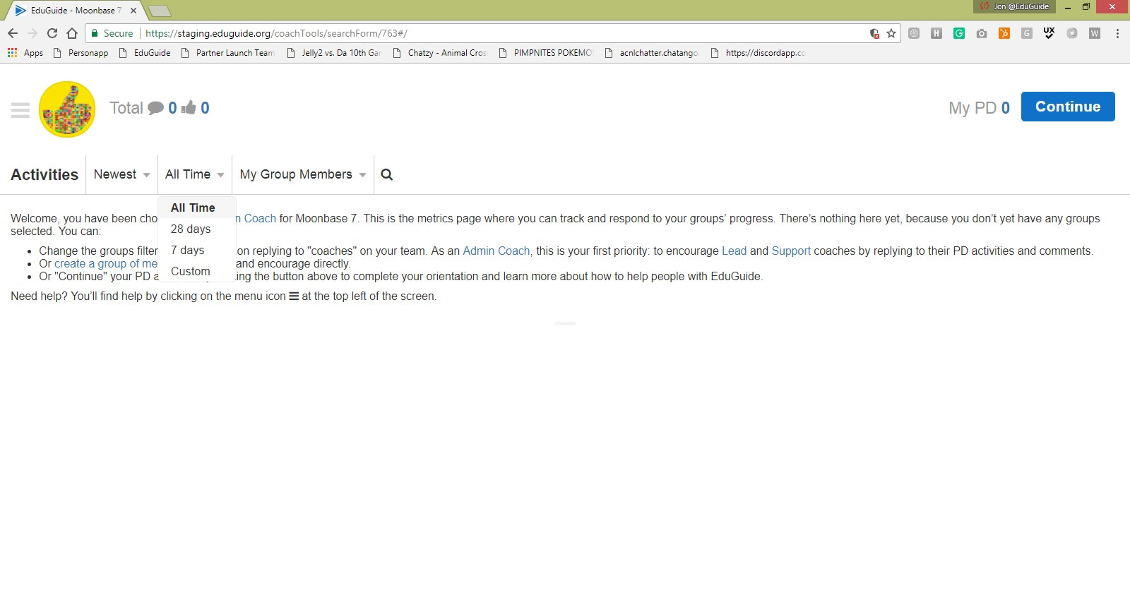This screenshot has width=1130, height=607.
Task: Click the browser home icon
Action: pyautogui.click(x=72, y=33)
